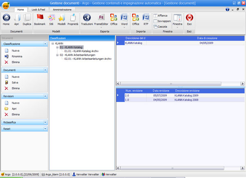Import an RTF file
246x178 pixels.
[146, 20]
